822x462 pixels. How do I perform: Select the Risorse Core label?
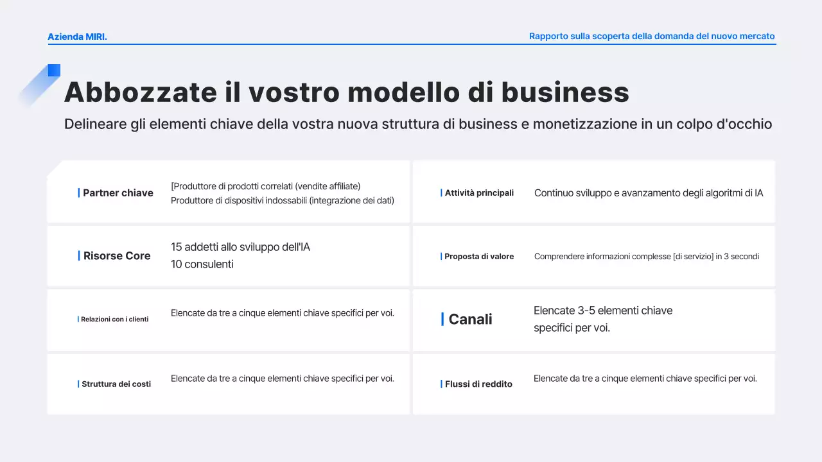117,256
